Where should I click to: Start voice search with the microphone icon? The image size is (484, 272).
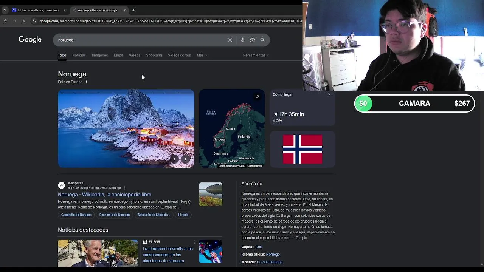[242, 40]
